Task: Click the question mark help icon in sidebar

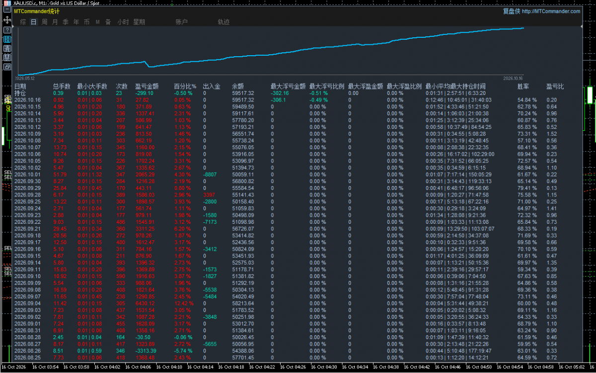Action: pyautogui.click(x=7, y=30)
